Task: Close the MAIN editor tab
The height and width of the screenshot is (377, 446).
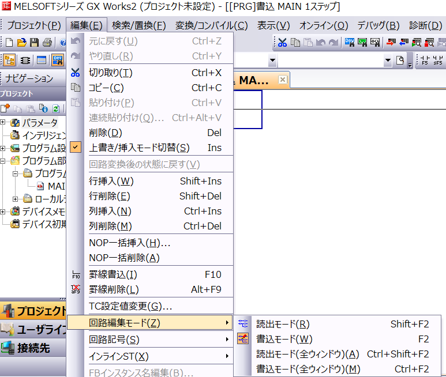Action: pos(283,80)
